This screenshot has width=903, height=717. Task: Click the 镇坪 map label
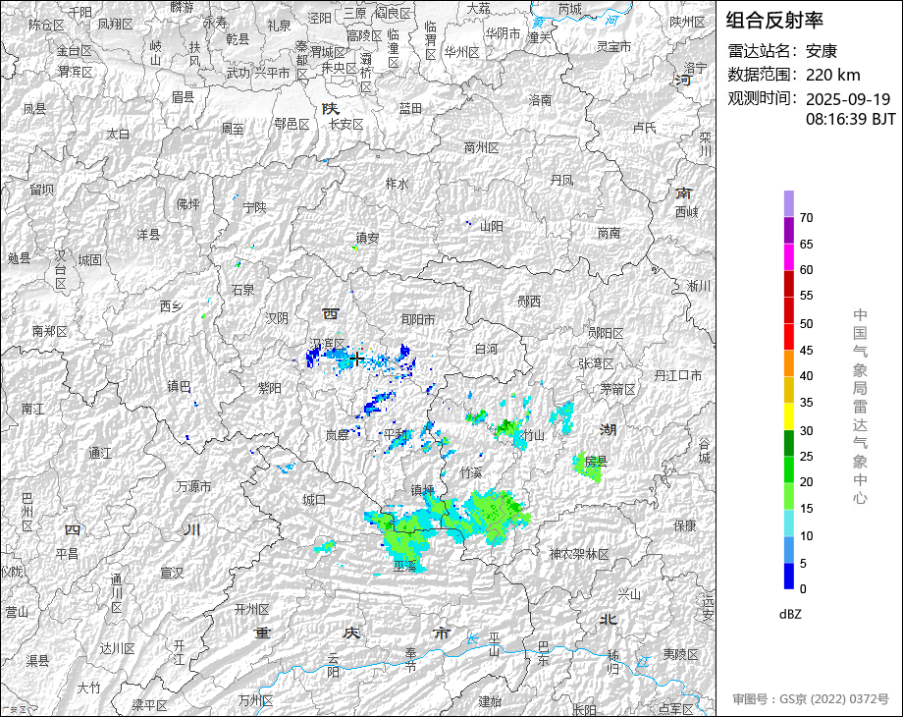pos(423,490)
